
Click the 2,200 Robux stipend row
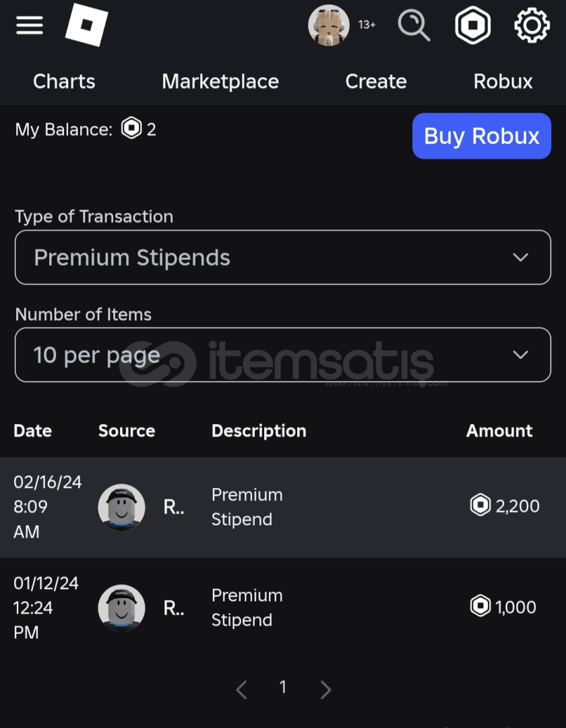tap(283, 507)
